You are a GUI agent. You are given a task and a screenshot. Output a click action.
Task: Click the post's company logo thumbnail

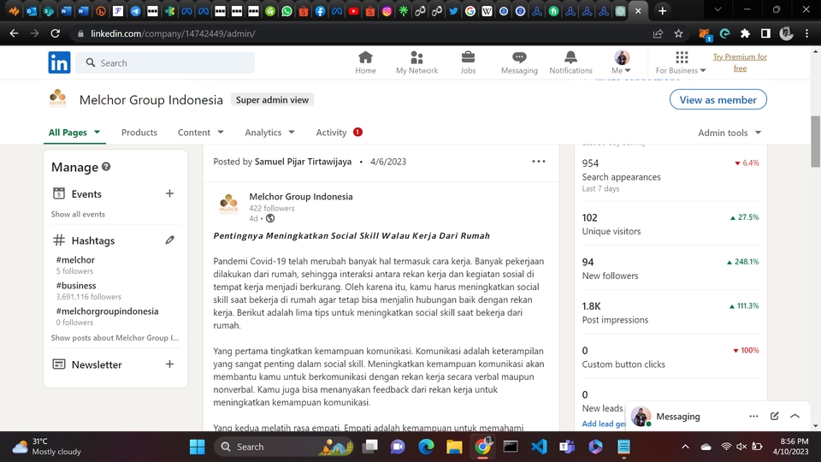tap(229, 204)
